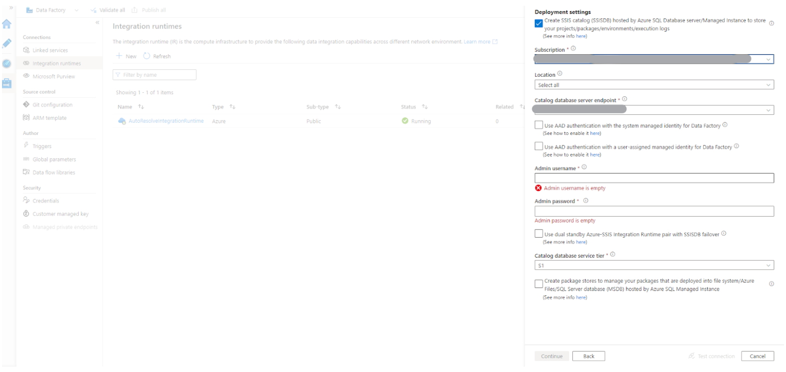Sort by the Name column arrows

pyautogui.click(x=141, y=107)
